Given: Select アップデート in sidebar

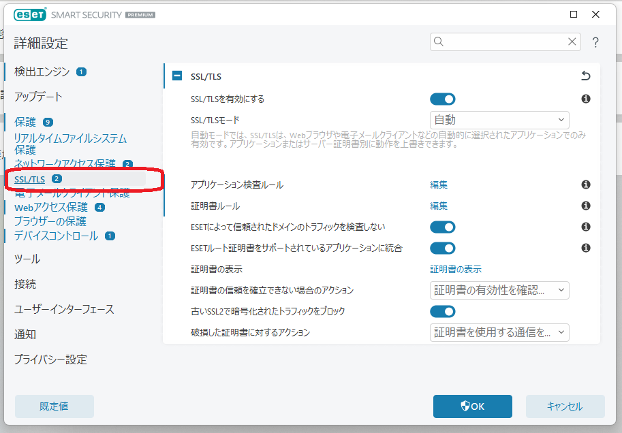Looking at the screenshot, I should point(38,97).
